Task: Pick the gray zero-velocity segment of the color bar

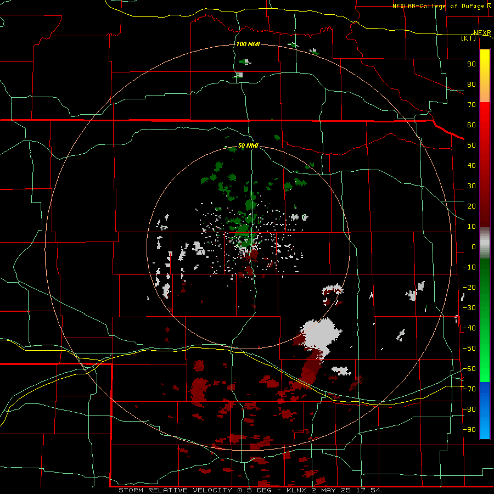Action: click(485, 243)
